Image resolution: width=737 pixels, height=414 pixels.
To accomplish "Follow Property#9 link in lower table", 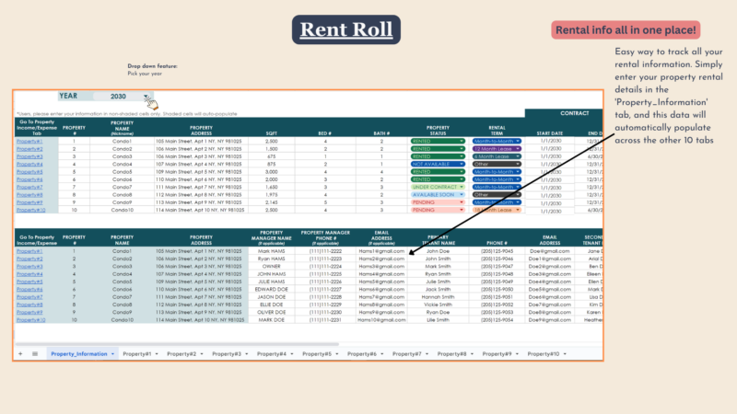I will (x=29, y=312).
